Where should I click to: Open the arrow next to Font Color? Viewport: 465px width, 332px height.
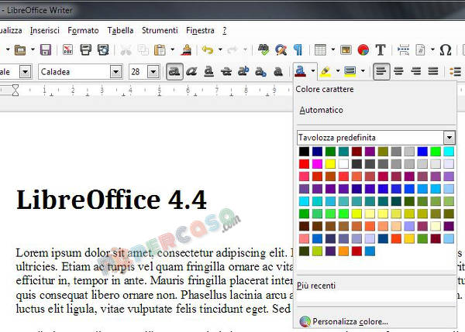point(313,71)
